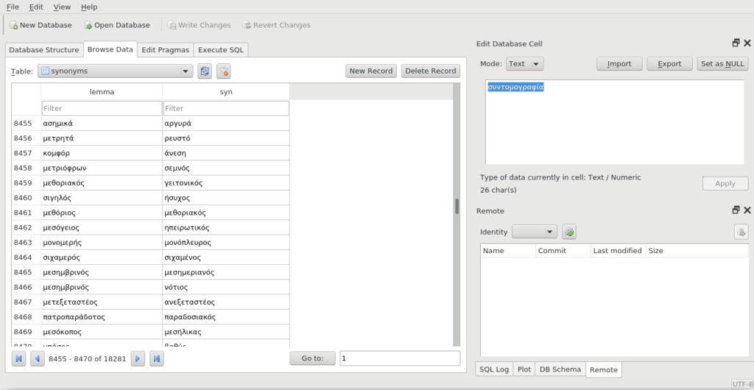Select cell ασημικά in lemma column
The image size is (754, 390).
click(x=102, y=124)
